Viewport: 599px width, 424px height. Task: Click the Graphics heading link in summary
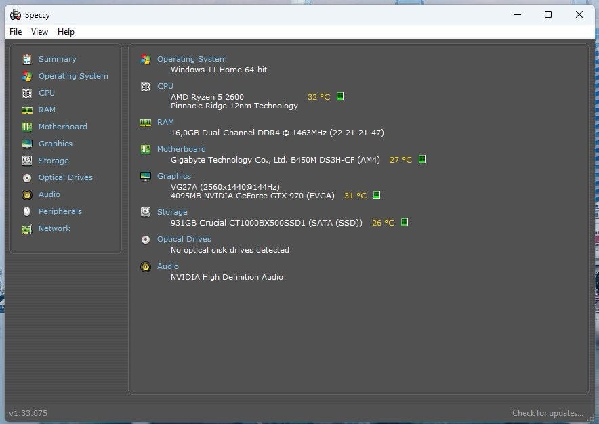click(x=174, y=177)
